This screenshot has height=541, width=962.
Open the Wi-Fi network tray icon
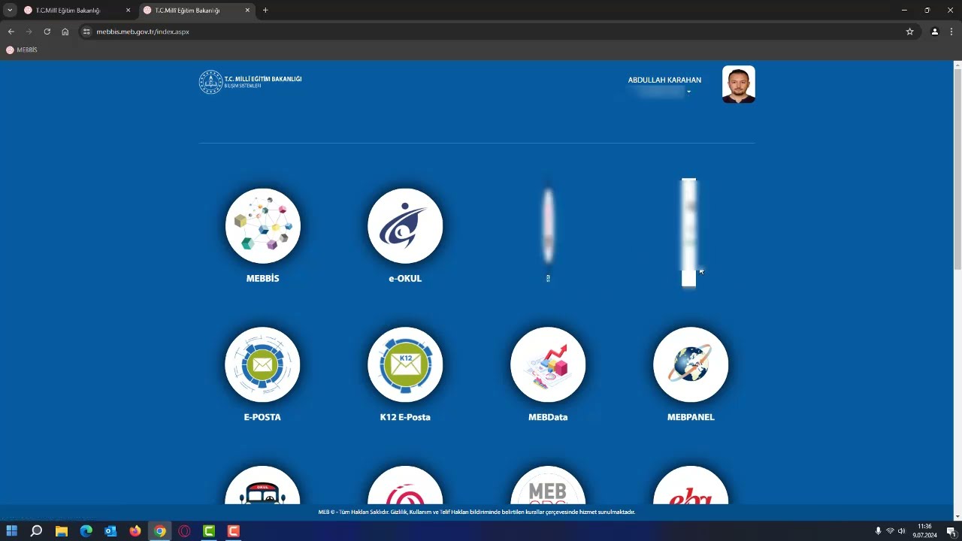pos(890,531)
